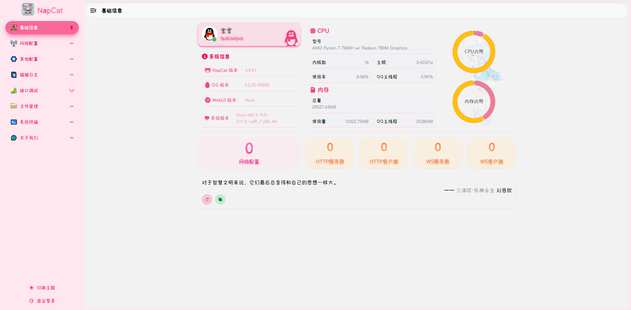Click 退出登录 to log out
631x310 pixels.
click(x=42, y=301)
